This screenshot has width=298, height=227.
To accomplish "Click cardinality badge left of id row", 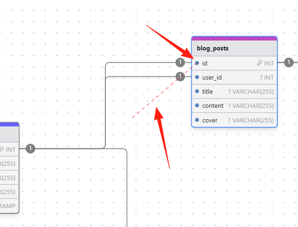I will pyautogui.click(x=180, y=62).
